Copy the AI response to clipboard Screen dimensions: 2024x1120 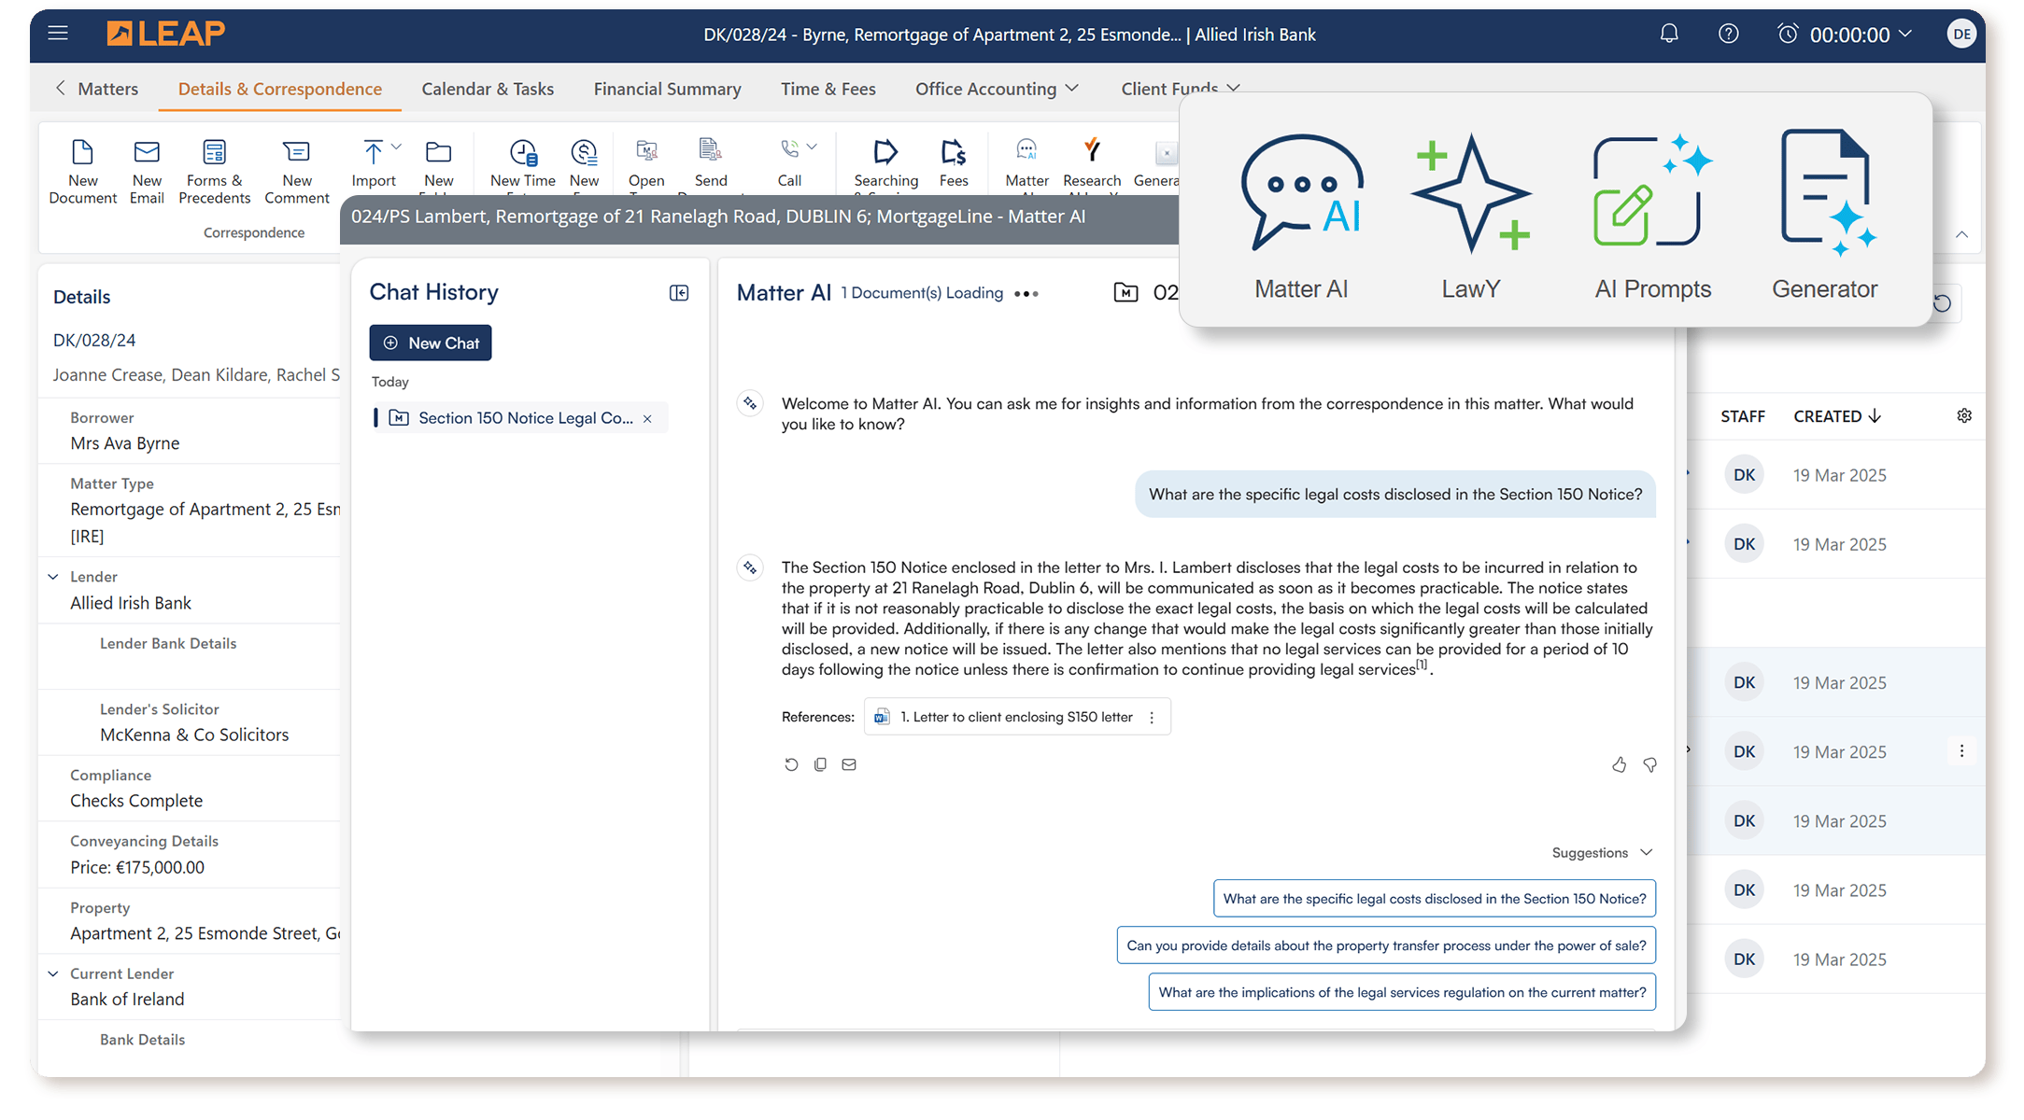tap(820, 764)
